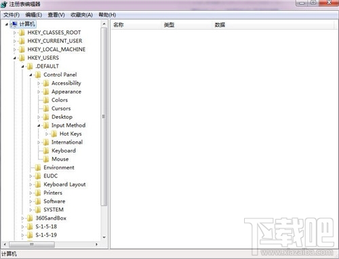Click the Mouse folder icon

pos(46,159)
